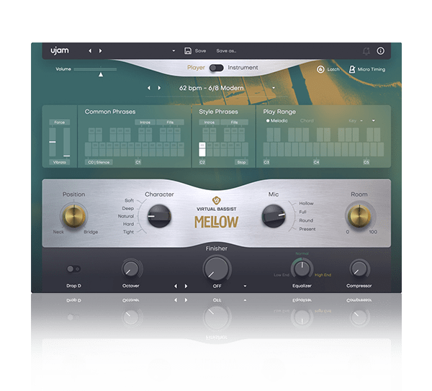
Task: Select the Chord option in Play Range
Action: 307,121
